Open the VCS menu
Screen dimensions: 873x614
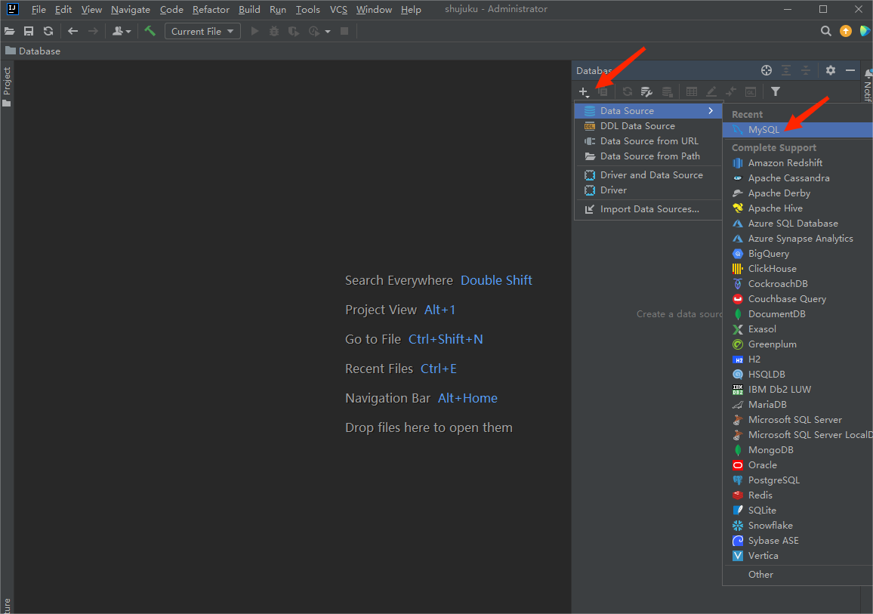tap(338, 10)
